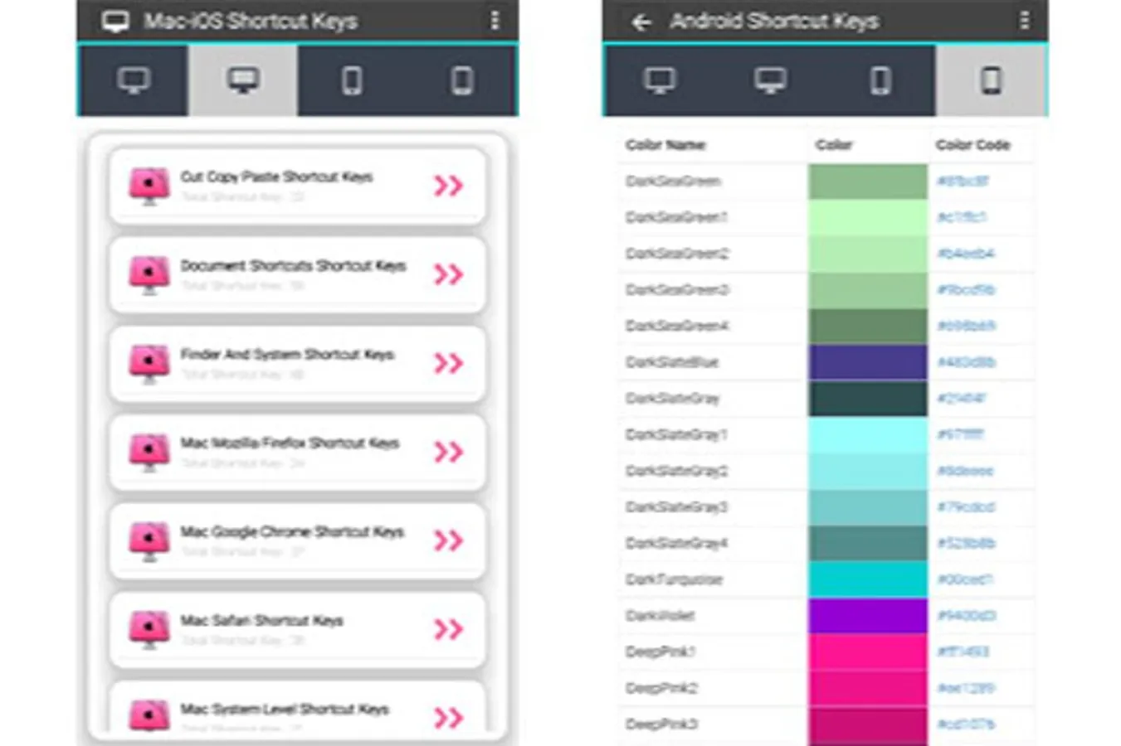Click the monitor icon beside Mac-iOS Shortcut Keys title

(115, 21)
